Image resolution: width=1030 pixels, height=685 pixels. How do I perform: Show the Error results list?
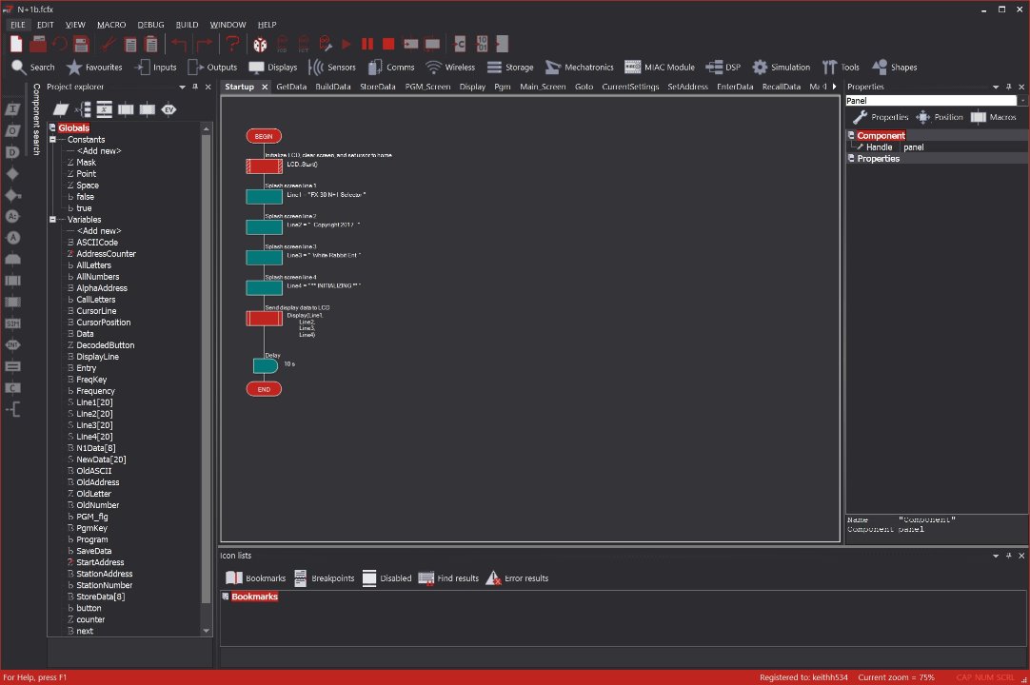(x=517, y=577)
